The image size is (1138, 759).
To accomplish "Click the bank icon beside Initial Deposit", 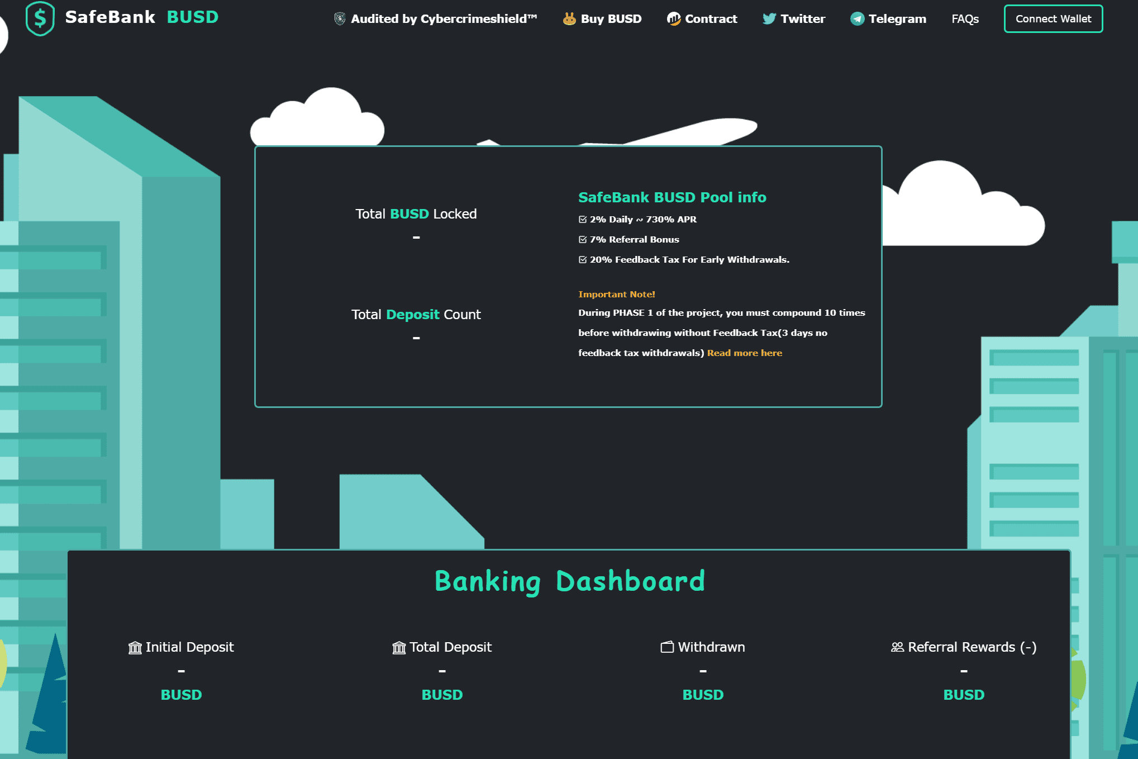I will pyautogui.click(x=135, y=647).
